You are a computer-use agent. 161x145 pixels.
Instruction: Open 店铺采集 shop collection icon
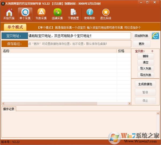(57, 14)
